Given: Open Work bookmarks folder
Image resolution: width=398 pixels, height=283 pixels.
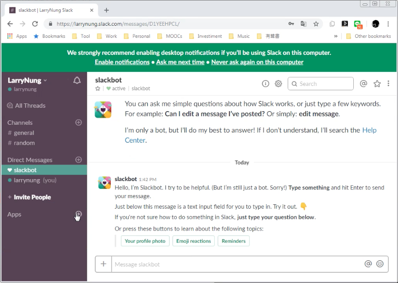Looking at the screenshot, I should tap(107, 36).
